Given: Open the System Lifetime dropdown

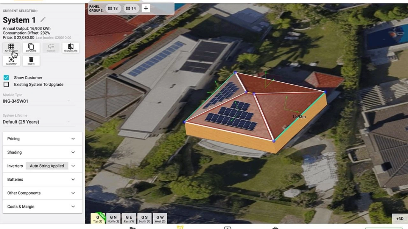Looking at the screenshot, I should [x=38, y=121].
